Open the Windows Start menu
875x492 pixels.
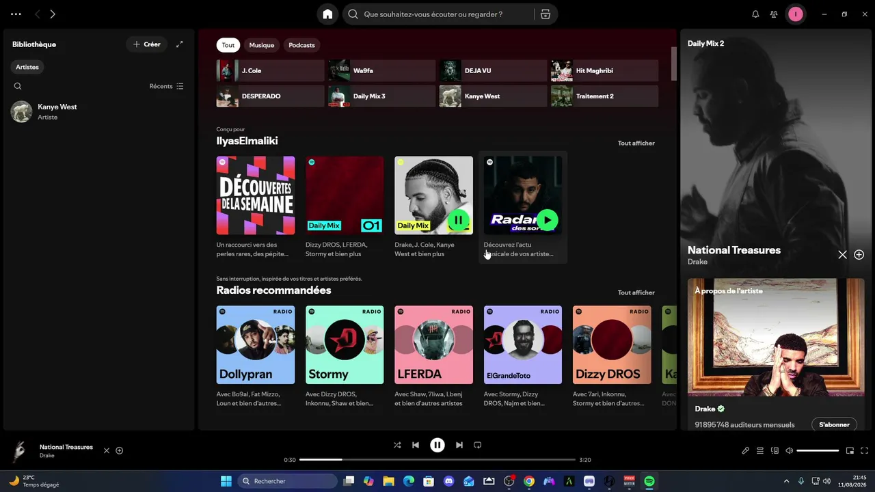tap(226, 481)
